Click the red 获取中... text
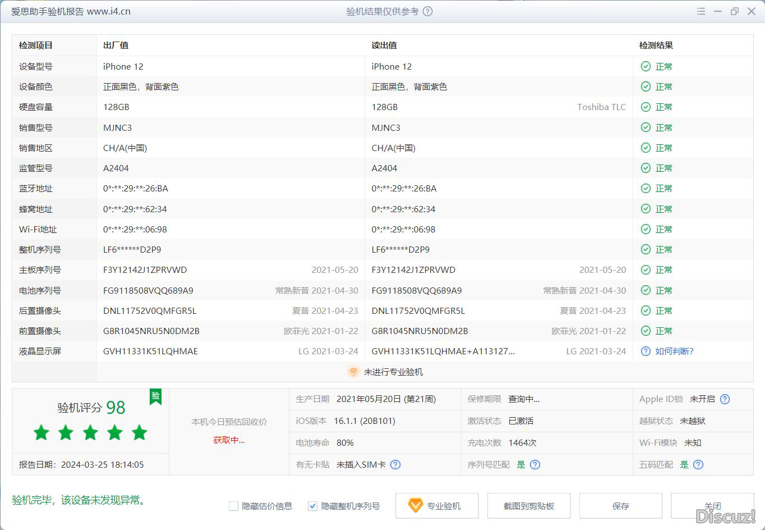This screenshot has height=530, width=765. (229, 440)
